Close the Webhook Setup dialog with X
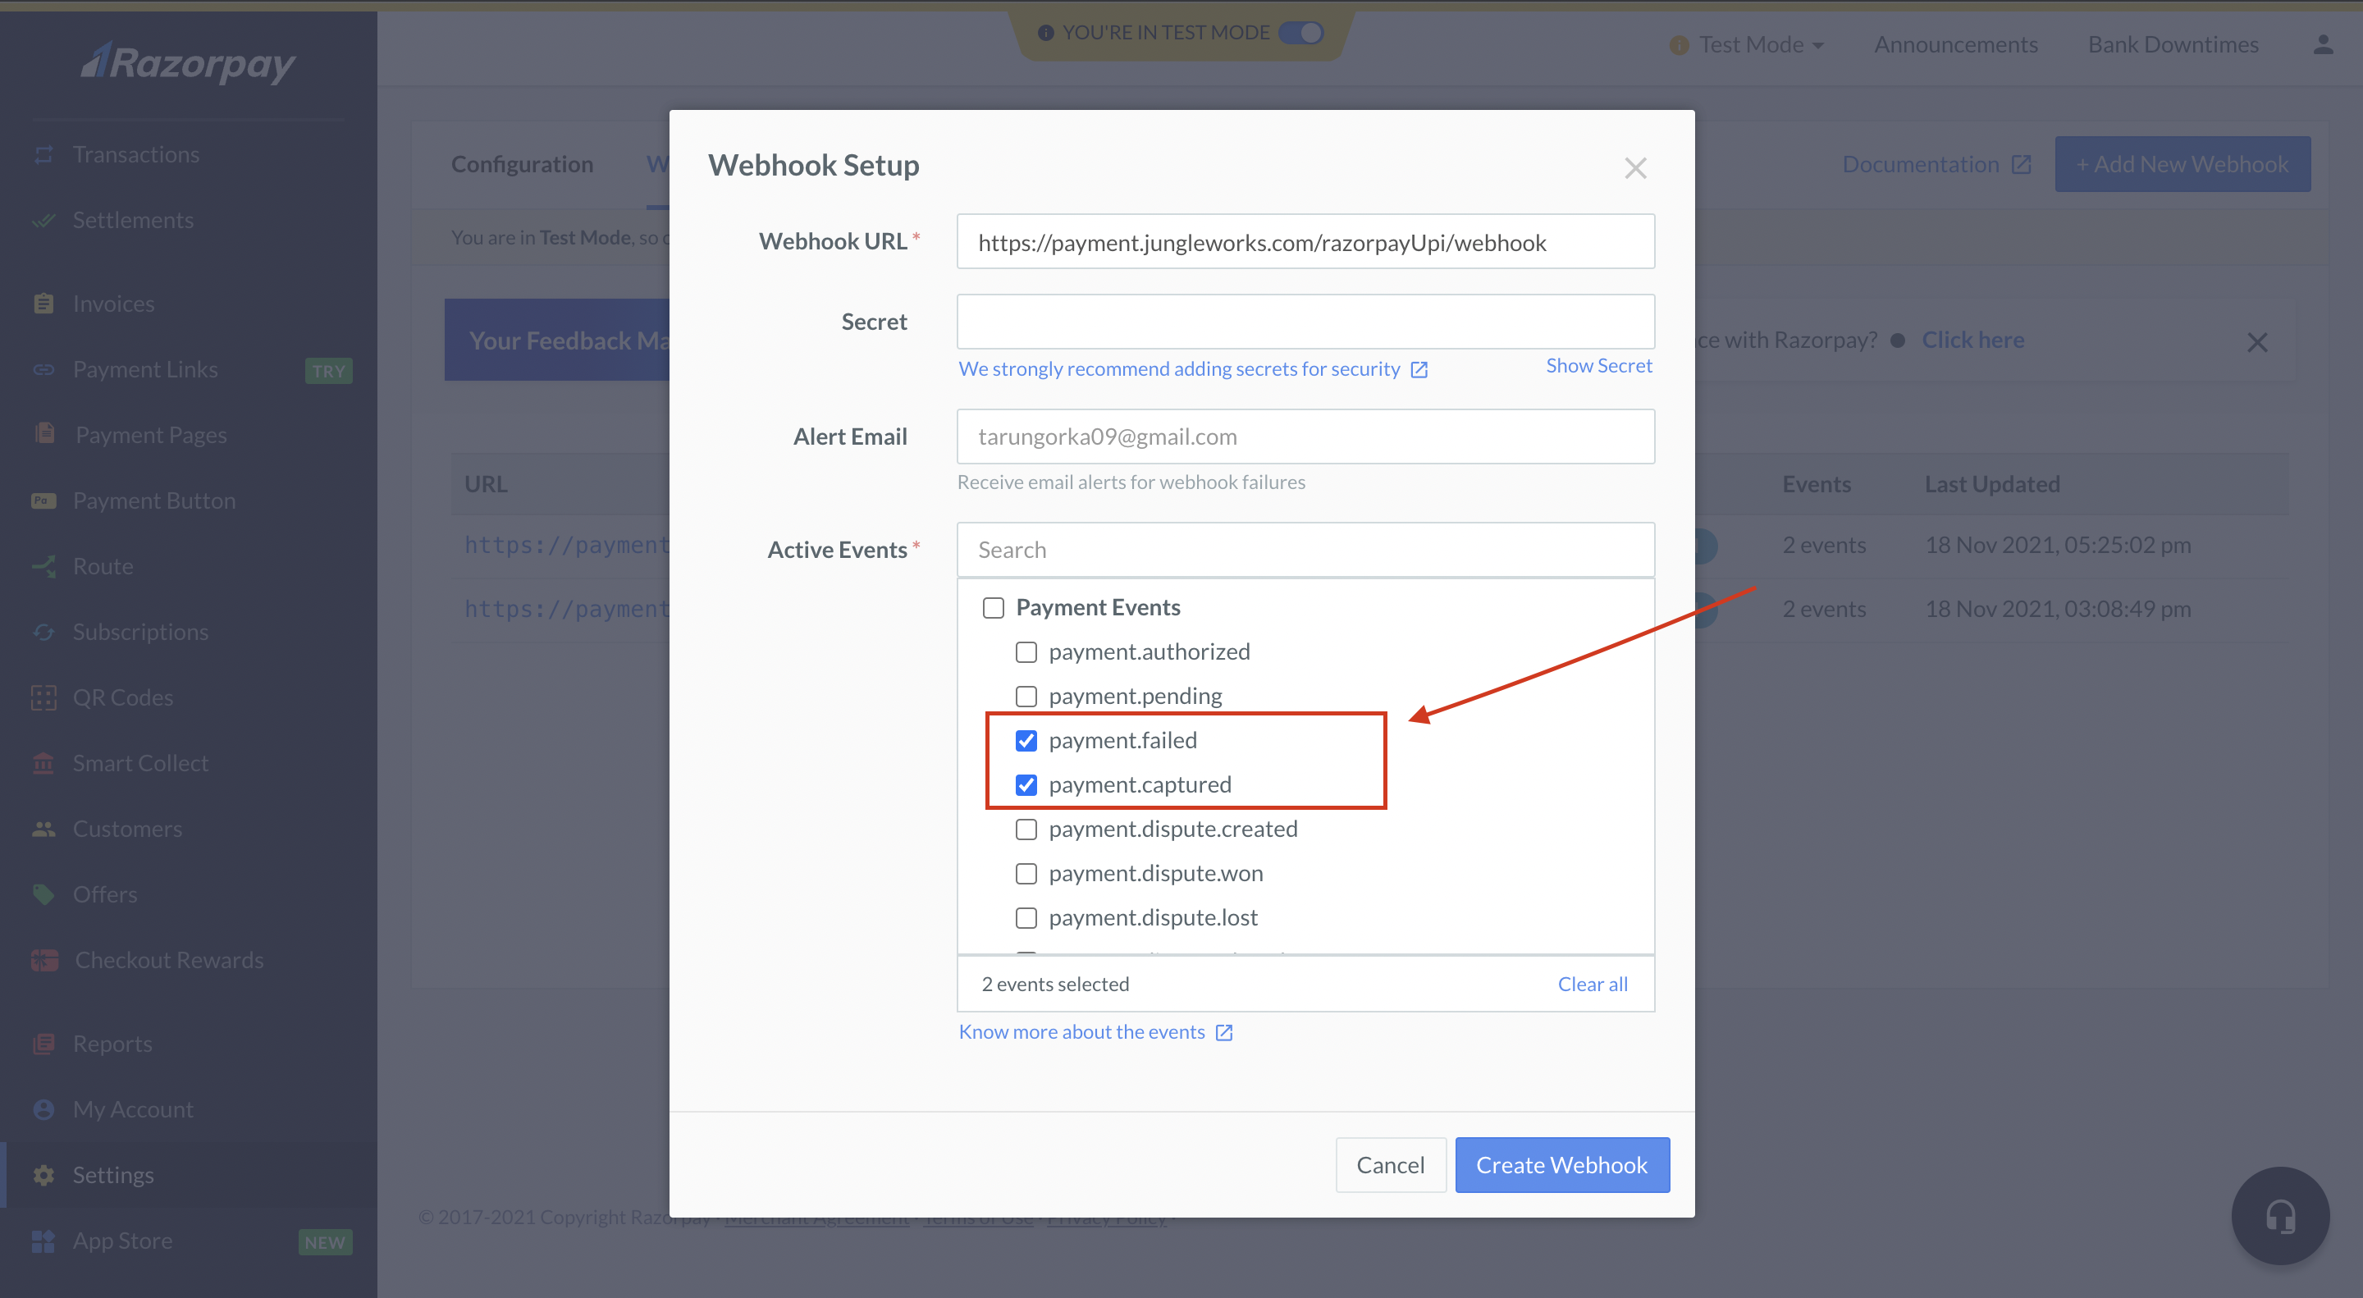Image resolution: width=2363 pixels, height=1298 pixels. [x=1634, y=168]
